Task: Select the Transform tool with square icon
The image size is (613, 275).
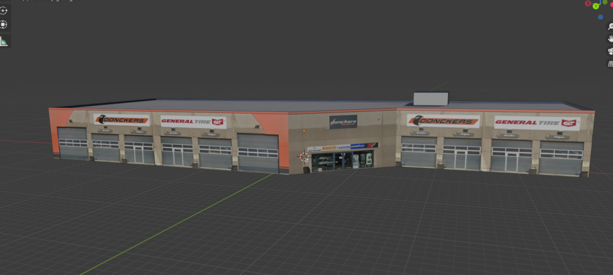Action: 4,25
